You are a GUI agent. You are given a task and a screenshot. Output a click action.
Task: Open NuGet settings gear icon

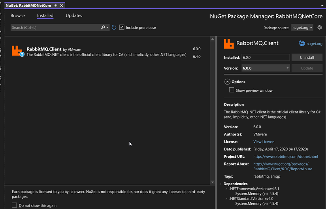click(x=320, y=28)
